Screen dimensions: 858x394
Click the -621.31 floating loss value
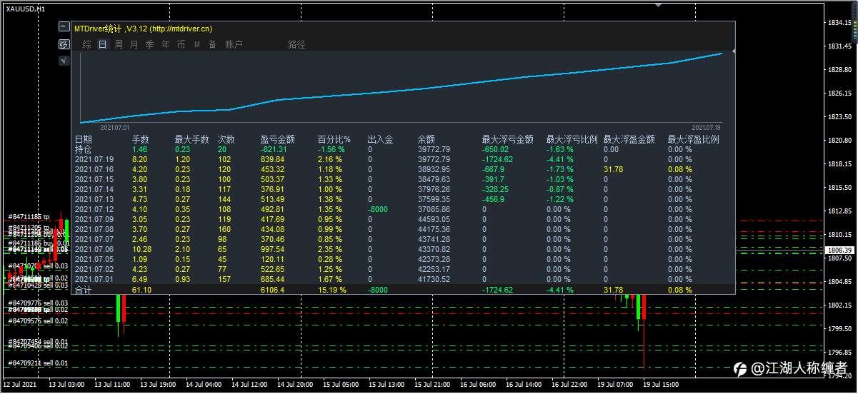point(274,150)
